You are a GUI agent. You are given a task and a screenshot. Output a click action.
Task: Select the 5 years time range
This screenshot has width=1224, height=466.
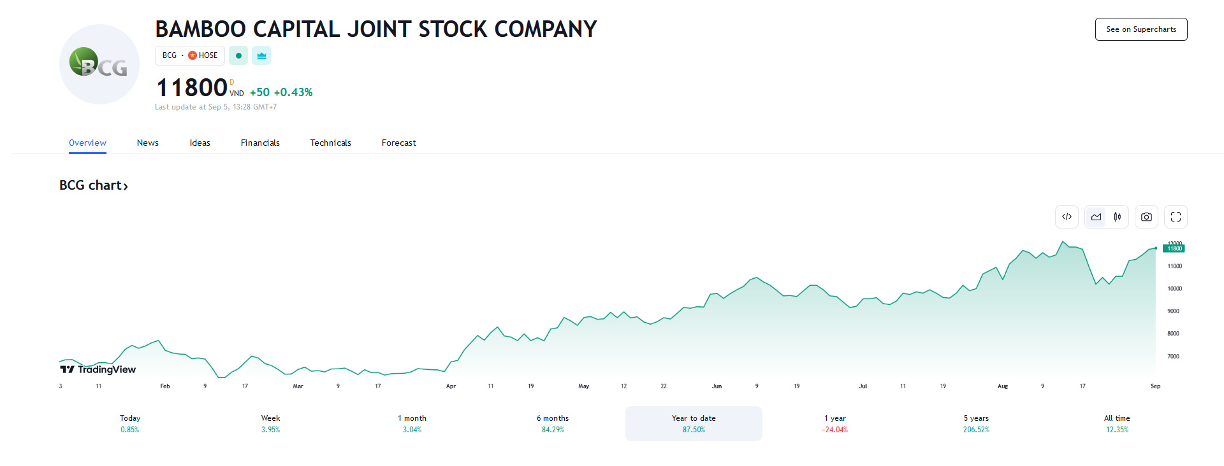[976, 423]
